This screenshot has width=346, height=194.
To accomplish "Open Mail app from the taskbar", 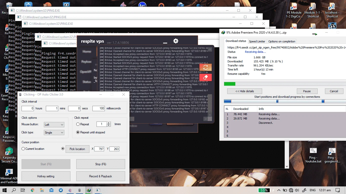I will tap(51, 190).
